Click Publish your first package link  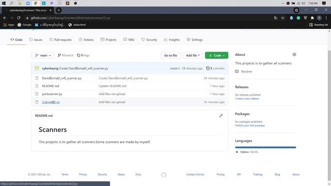tap(250, 126)
